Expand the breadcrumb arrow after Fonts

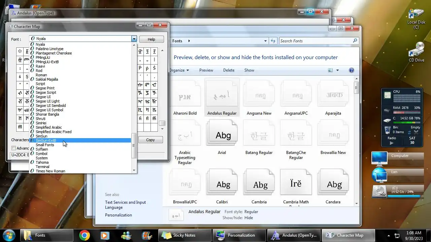point(189,41)
